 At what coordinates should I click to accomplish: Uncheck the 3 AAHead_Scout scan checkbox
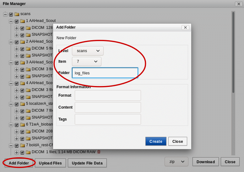17,62
